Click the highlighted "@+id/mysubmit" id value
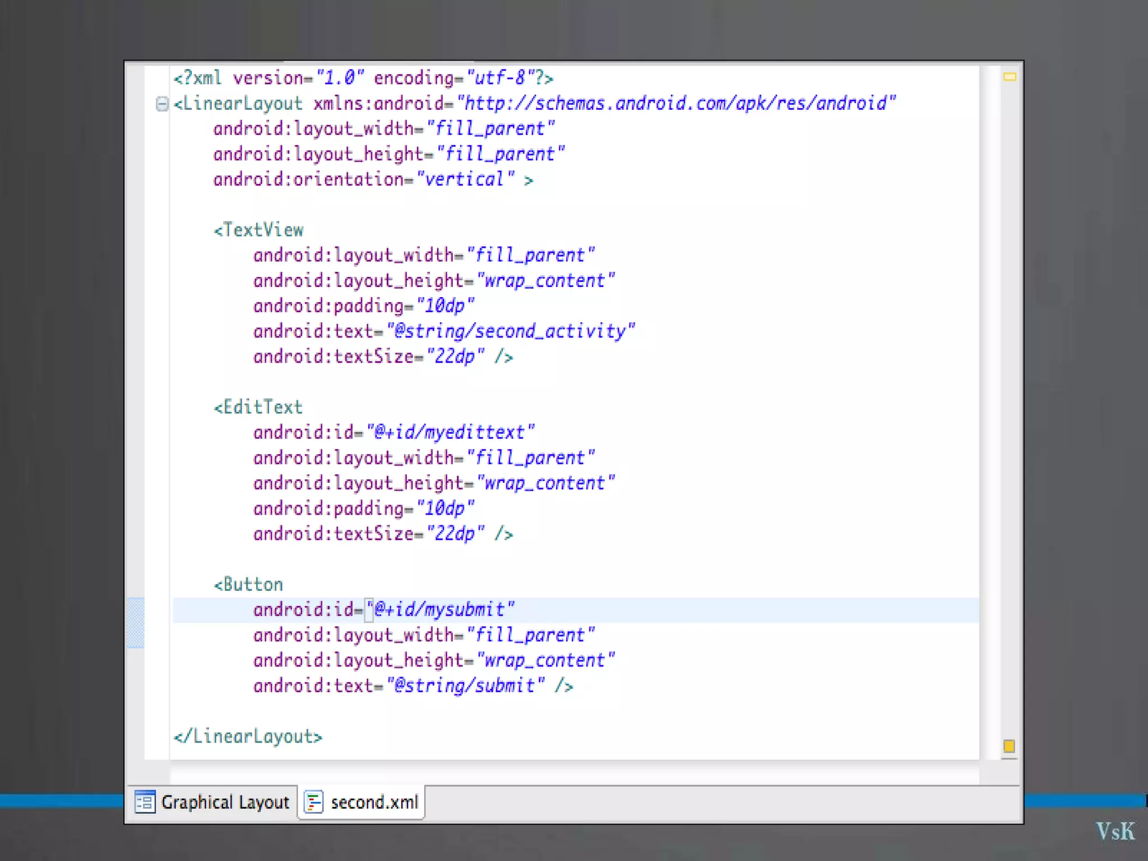Viewport: 1148px width, 861px height. pyautogui.click(x=440, y=609)
